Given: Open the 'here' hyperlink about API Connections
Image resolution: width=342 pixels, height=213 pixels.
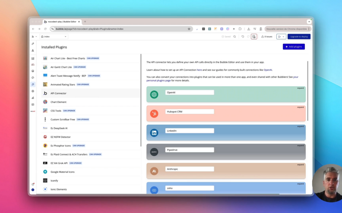Looking at the screenshot, I should click(199, 70).
